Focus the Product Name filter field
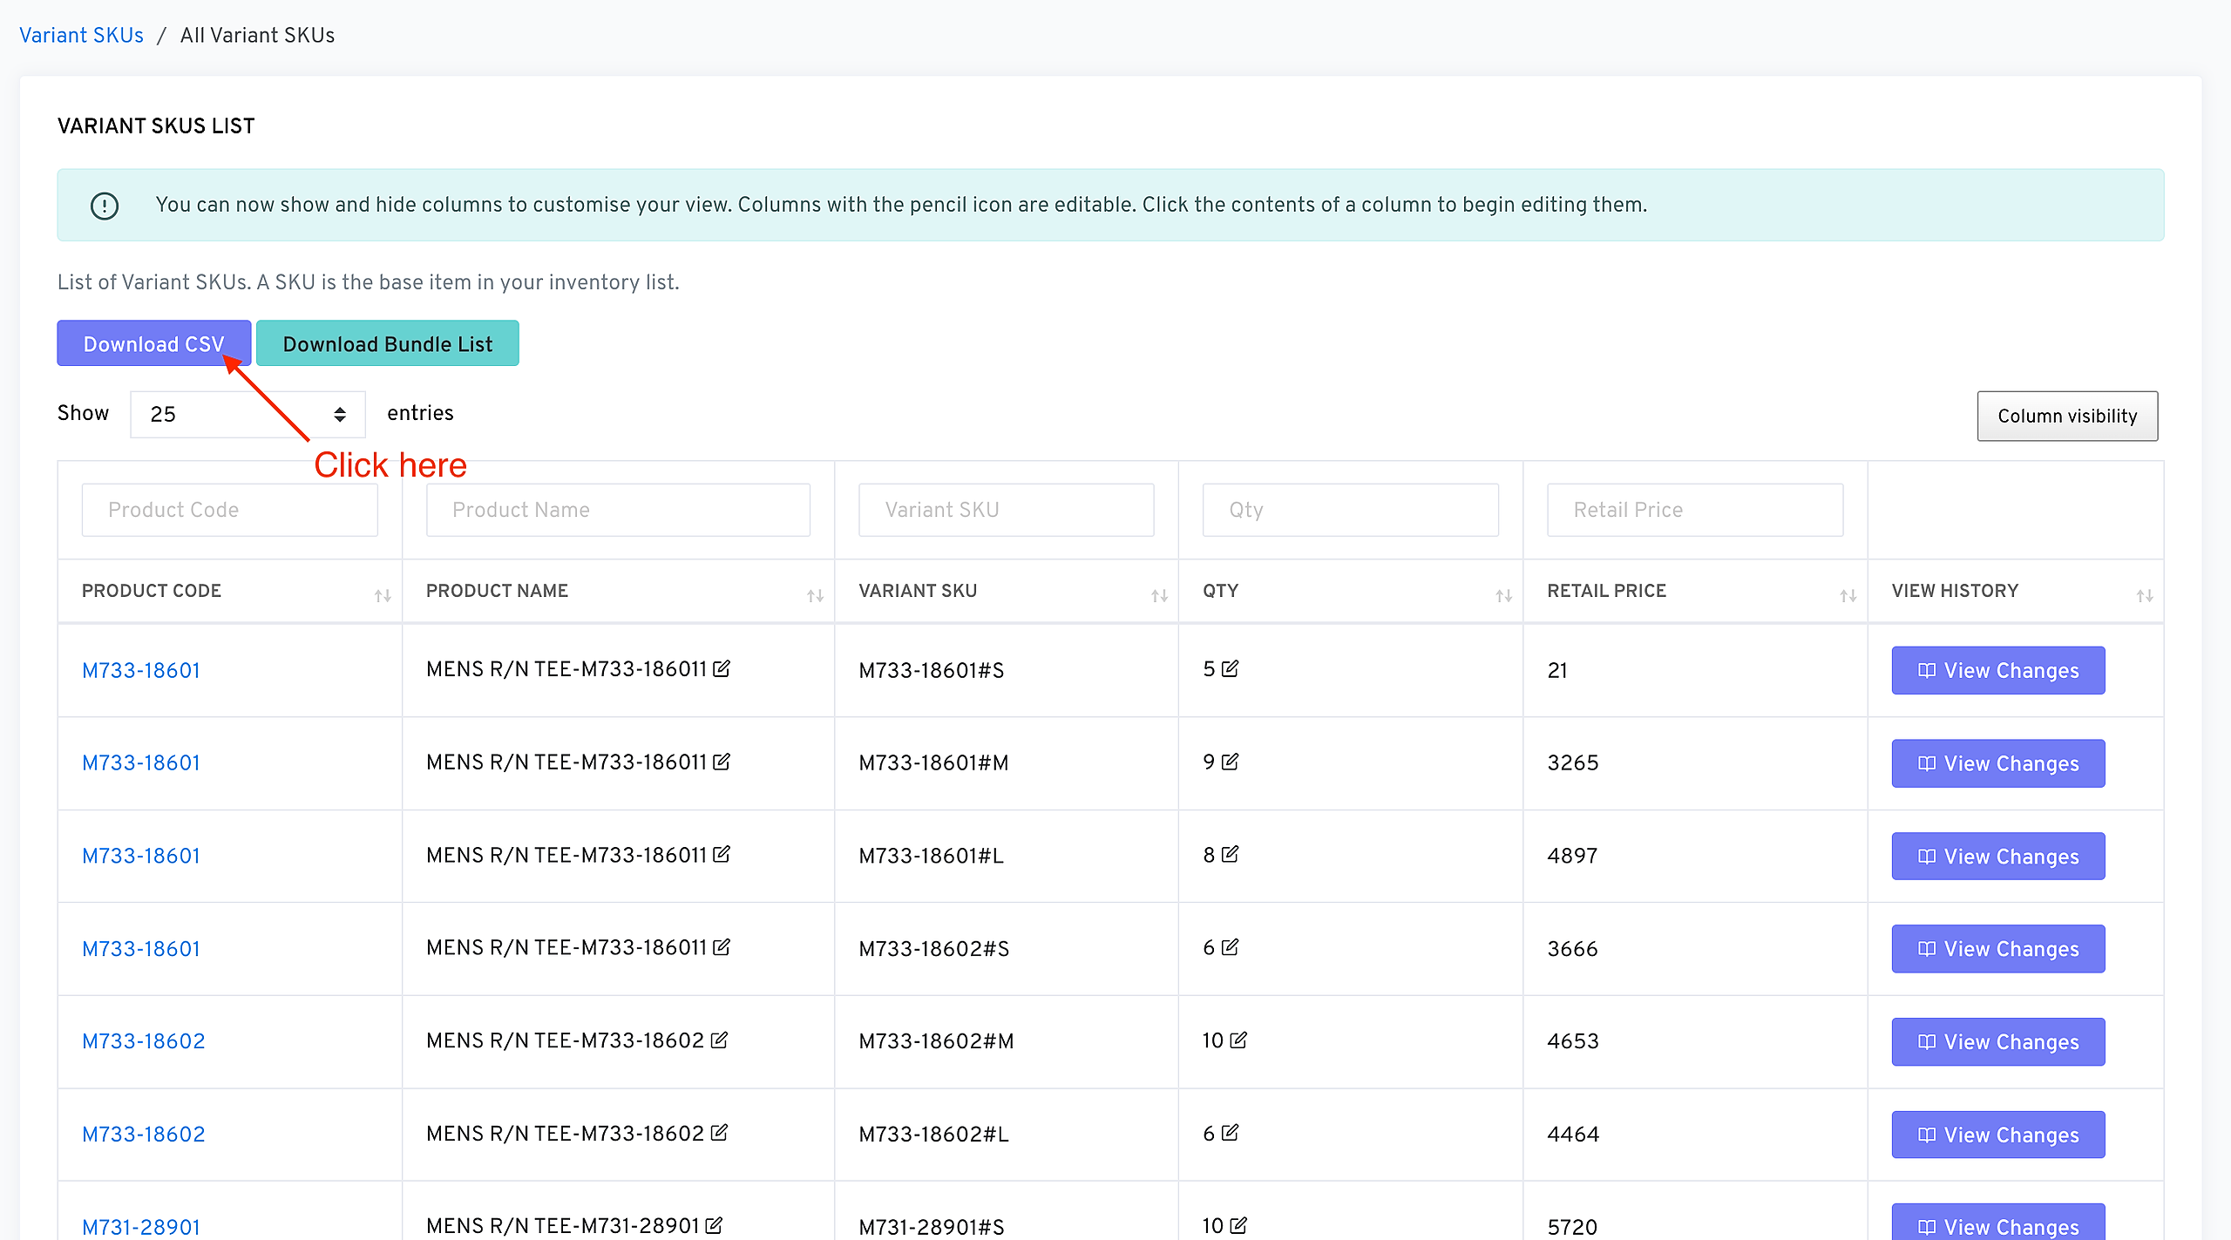2231x1240 pixels. (618, 510)
